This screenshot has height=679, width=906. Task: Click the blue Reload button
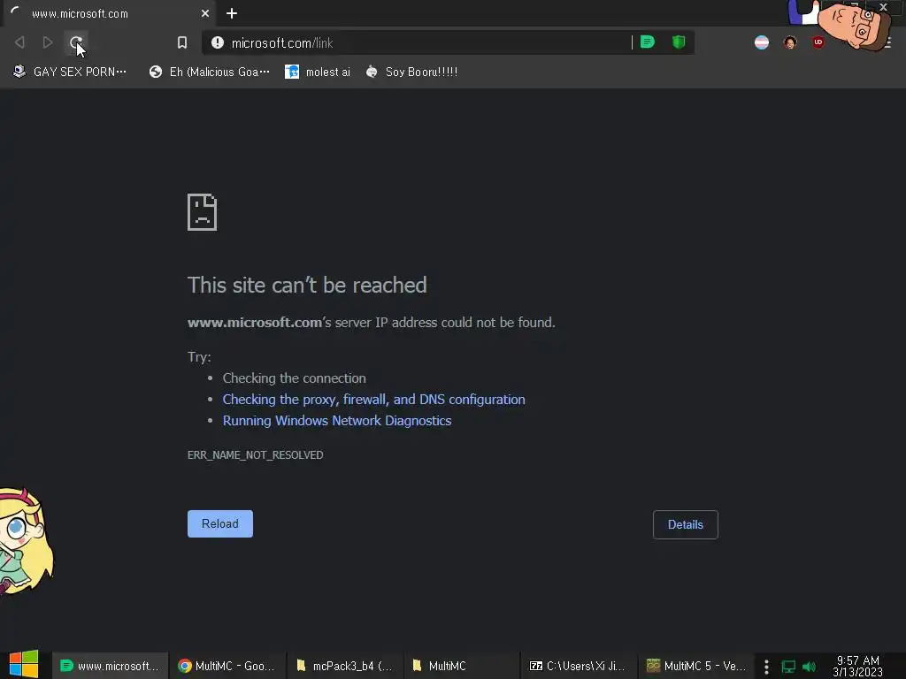[x=220, y=523]
